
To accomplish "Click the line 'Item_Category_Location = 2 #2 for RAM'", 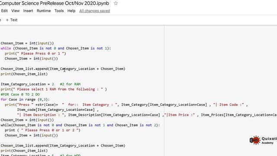I will coord(41,84).
